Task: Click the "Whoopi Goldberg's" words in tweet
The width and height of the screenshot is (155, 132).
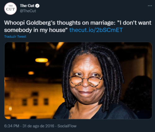Action: point(30,23)
